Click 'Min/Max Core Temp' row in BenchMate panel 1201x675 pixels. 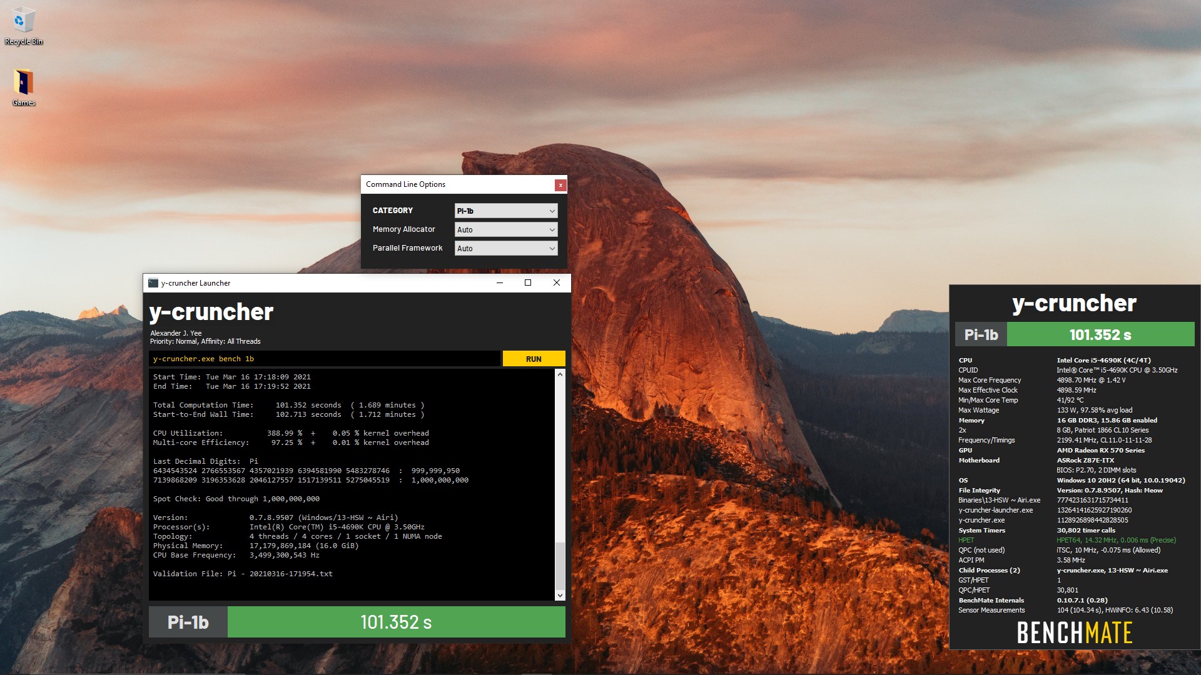pyautogui.click(x=1021, y=400)
